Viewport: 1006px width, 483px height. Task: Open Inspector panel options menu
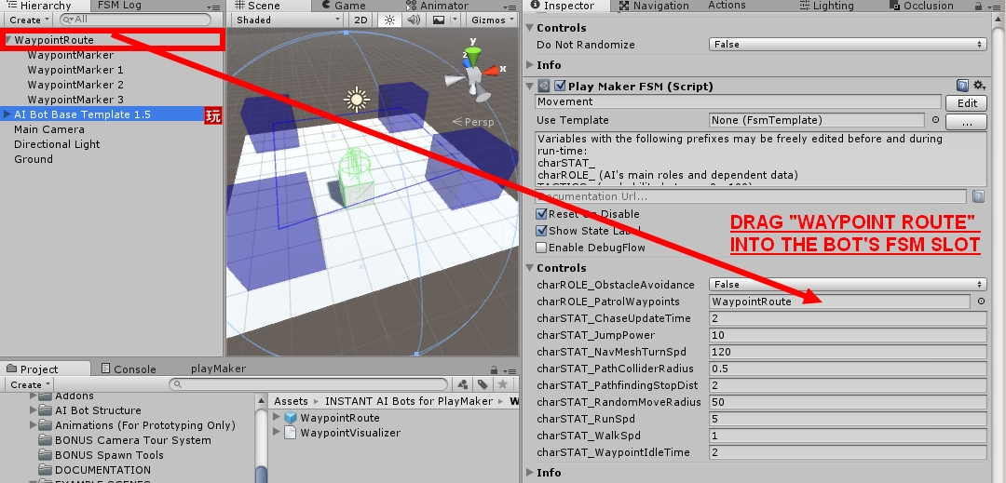coord(996,7)
